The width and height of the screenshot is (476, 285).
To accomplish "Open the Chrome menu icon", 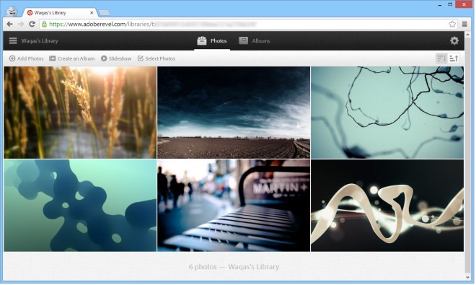I will click(x=464, y=24).
